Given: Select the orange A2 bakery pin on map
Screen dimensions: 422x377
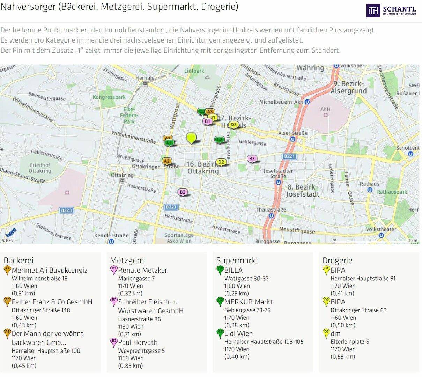Looking at the screenshot, I should 167,161.
